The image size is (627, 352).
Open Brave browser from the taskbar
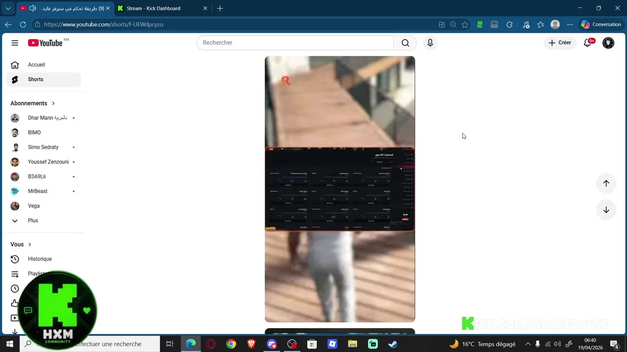coord(251,344)
